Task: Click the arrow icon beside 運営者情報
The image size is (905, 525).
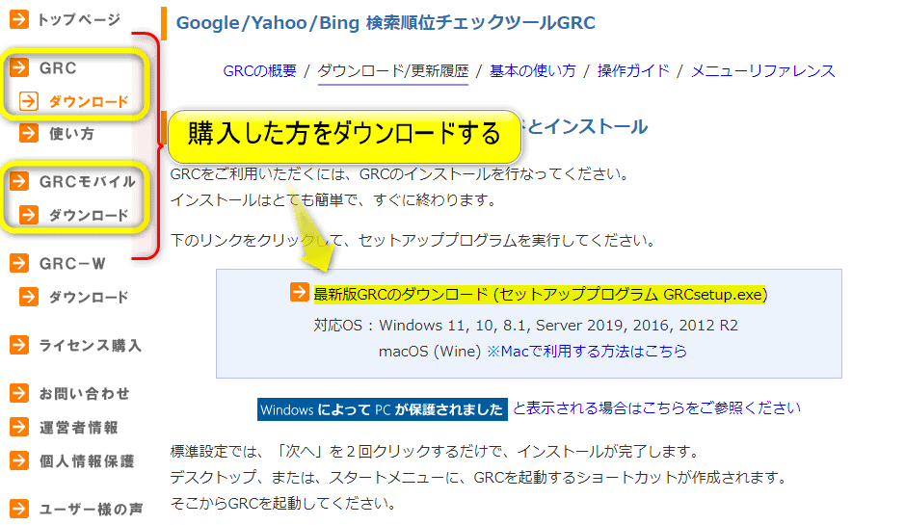Action: [x=19, y=427]
